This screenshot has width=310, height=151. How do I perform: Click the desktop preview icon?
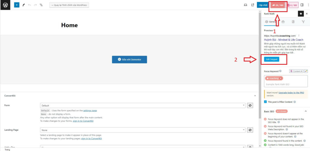246,5
